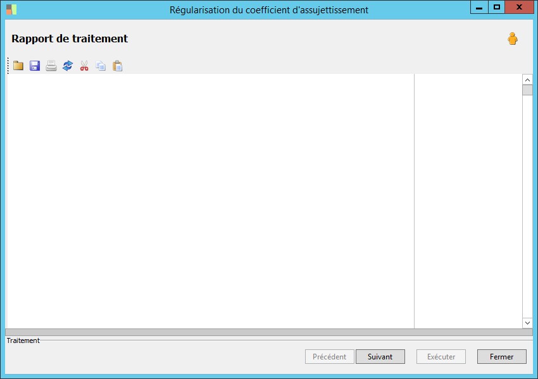
Task: Click the scrollbar up arrow
Action: click(527, 80)
